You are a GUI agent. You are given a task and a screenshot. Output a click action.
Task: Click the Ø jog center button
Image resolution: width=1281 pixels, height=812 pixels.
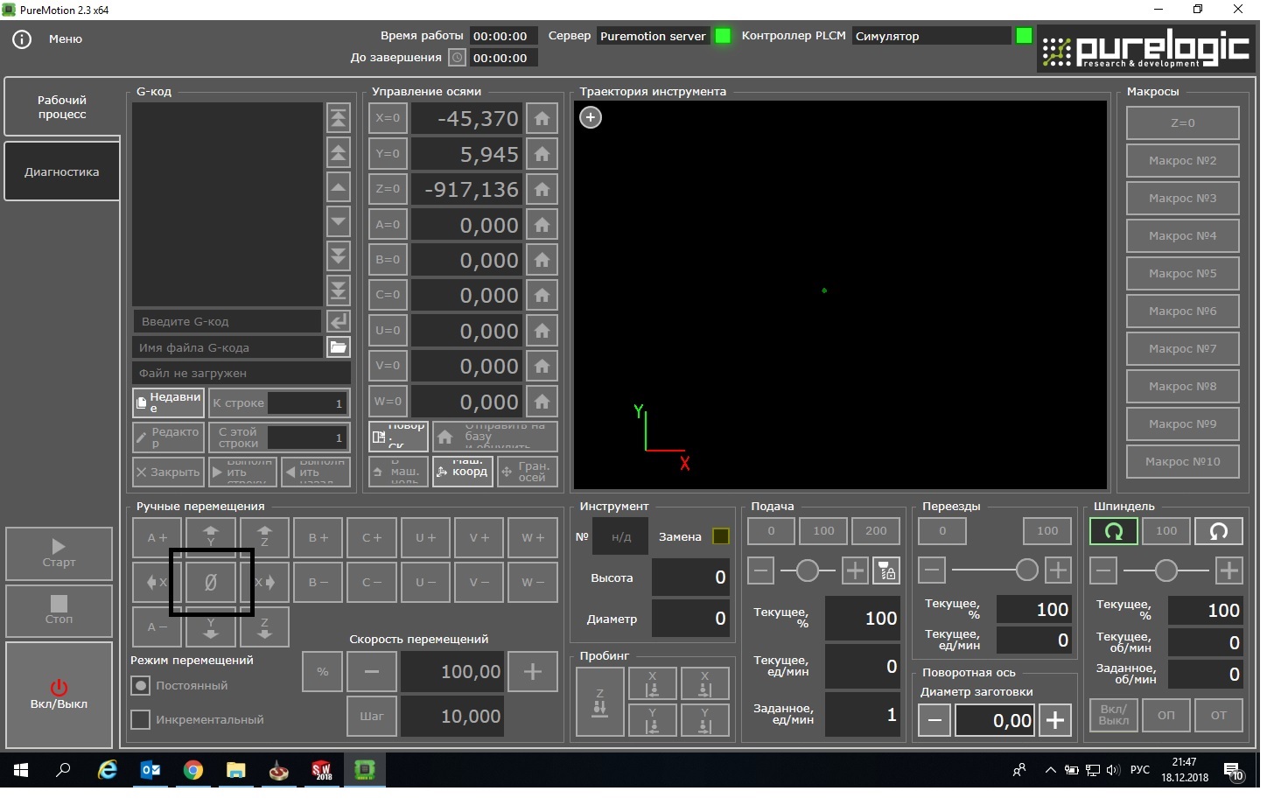pyautogui.click(x=211, y=582)
